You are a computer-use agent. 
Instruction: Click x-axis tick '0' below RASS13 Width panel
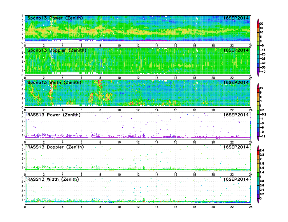tap(25, 207)
